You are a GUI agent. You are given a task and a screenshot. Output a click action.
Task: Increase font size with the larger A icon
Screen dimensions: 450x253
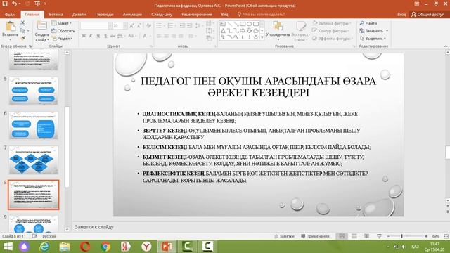click(x=131, y=26)
